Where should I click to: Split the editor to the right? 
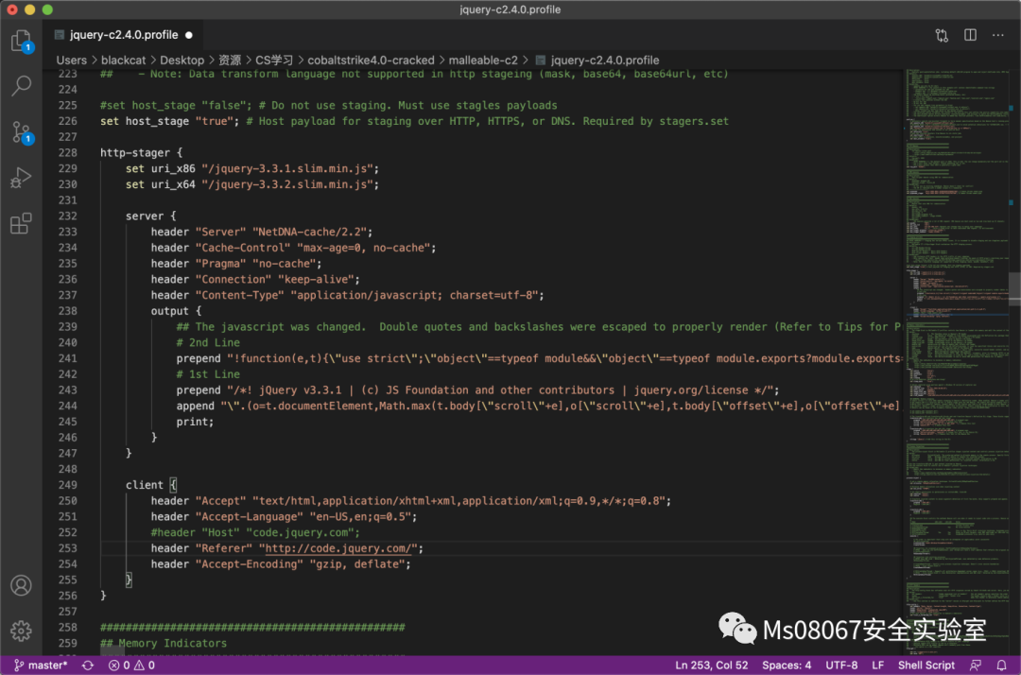(970, 35)
